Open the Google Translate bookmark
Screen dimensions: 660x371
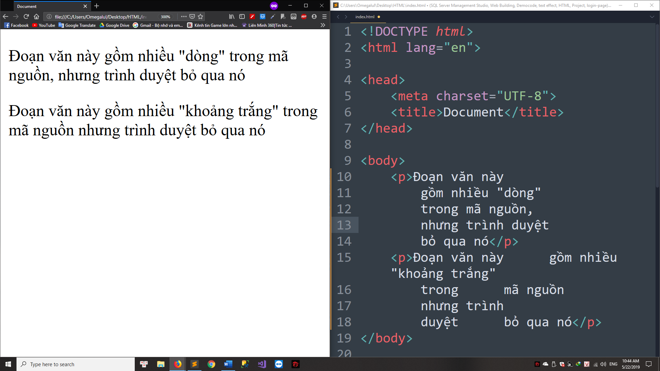[x=77, y=25]
